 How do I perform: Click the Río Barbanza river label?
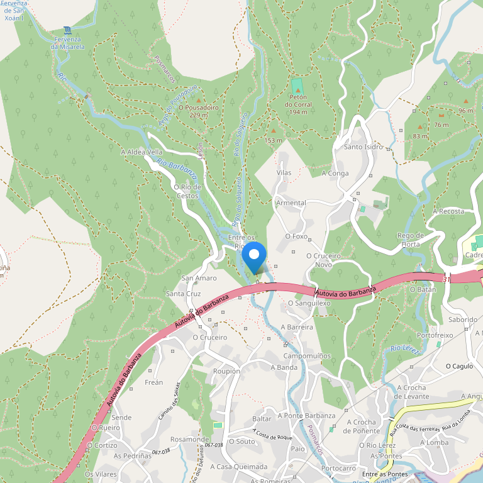[177, 168]
